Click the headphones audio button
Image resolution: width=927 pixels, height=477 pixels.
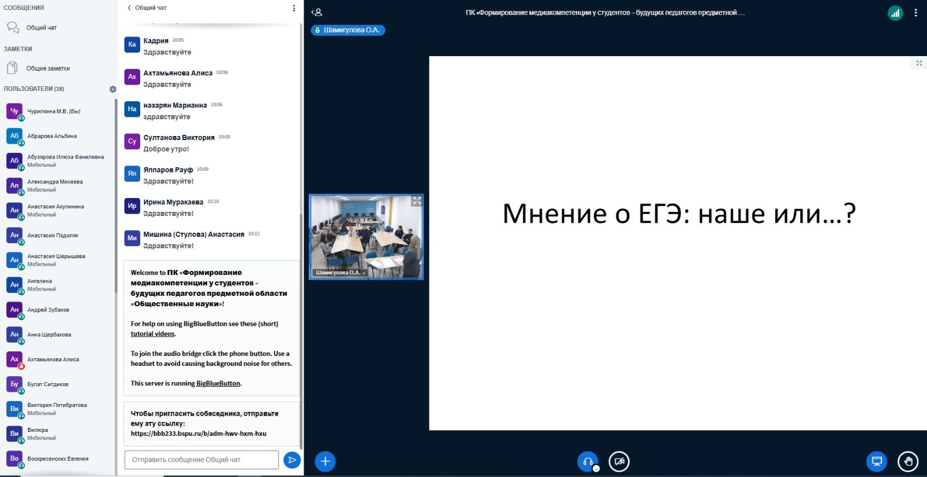587,461
